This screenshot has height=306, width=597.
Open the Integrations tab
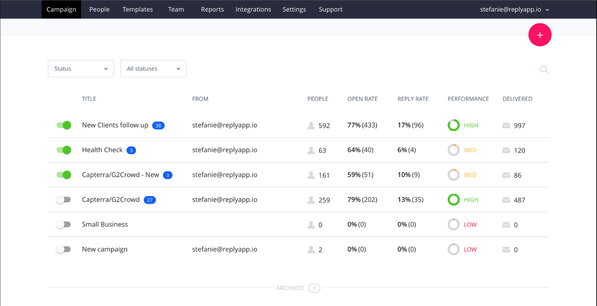pos(253,9)
